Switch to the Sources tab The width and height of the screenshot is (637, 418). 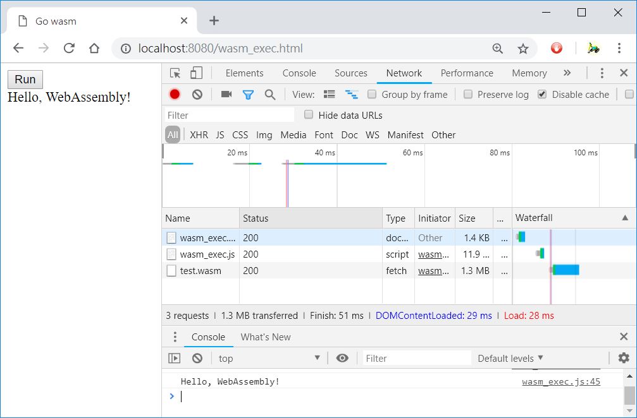point(350,73)
